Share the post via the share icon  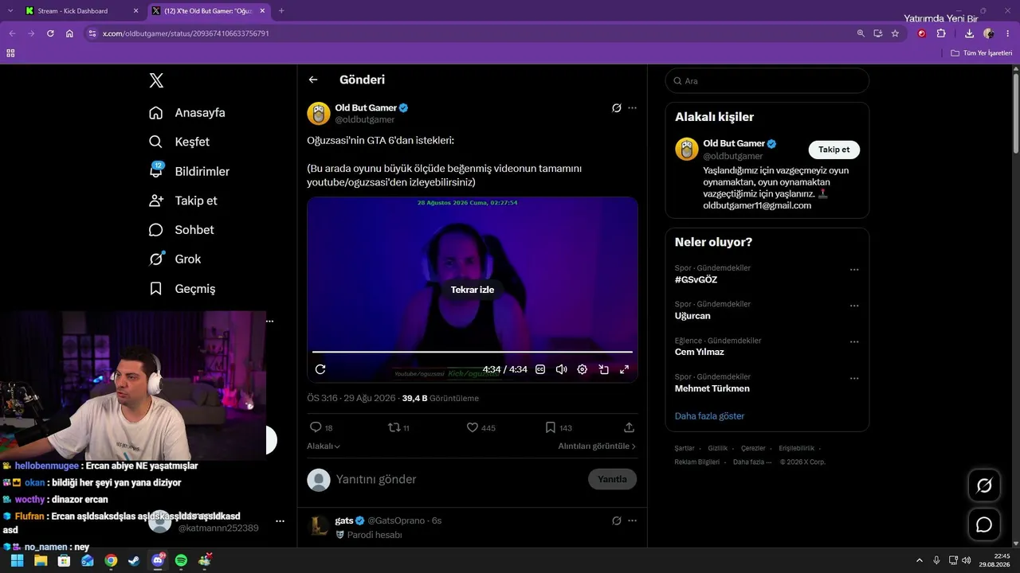pos(629,427)
